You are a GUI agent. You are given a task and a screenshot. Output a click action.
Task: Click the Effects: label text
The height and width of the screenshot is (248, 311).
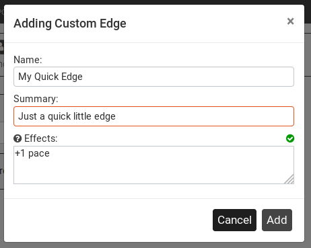[x=41, y=138]
